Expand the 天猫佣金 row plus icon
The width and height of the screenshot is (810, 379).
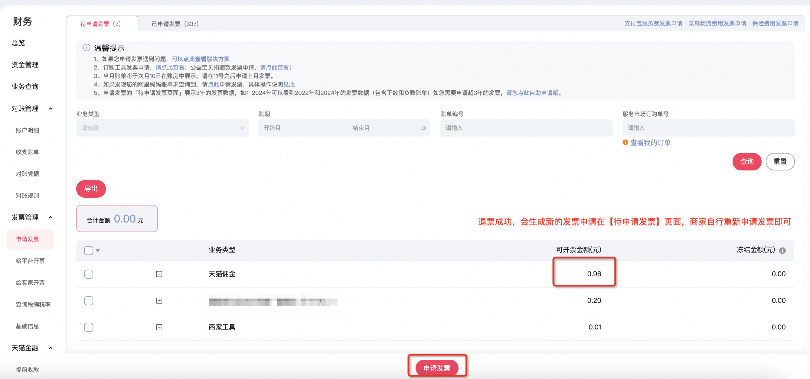pyautogui.click(x=159, y=274)
